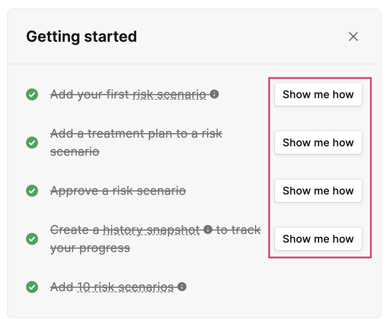391x319 pixels.
Task: Click underlined '10 risk scenarios' term
Action: 125,287
